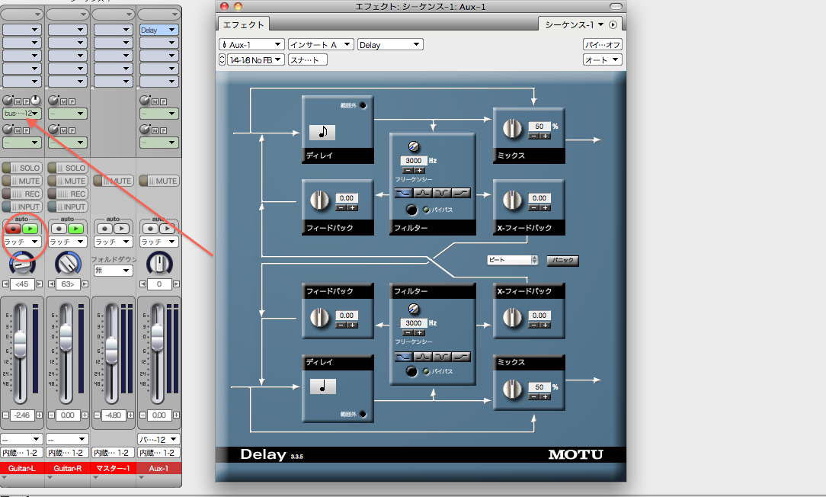
Task: Open the Guitar-L bus send dropdown
Action: click(21, 114)
